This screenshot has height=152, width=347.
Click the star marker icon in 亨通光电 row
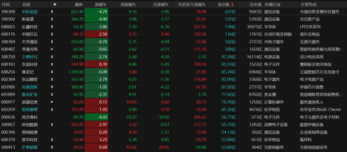click(52, 49)
